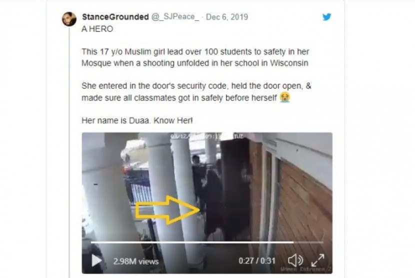Click the 'Her name is Duaa' line

(137, 120)
